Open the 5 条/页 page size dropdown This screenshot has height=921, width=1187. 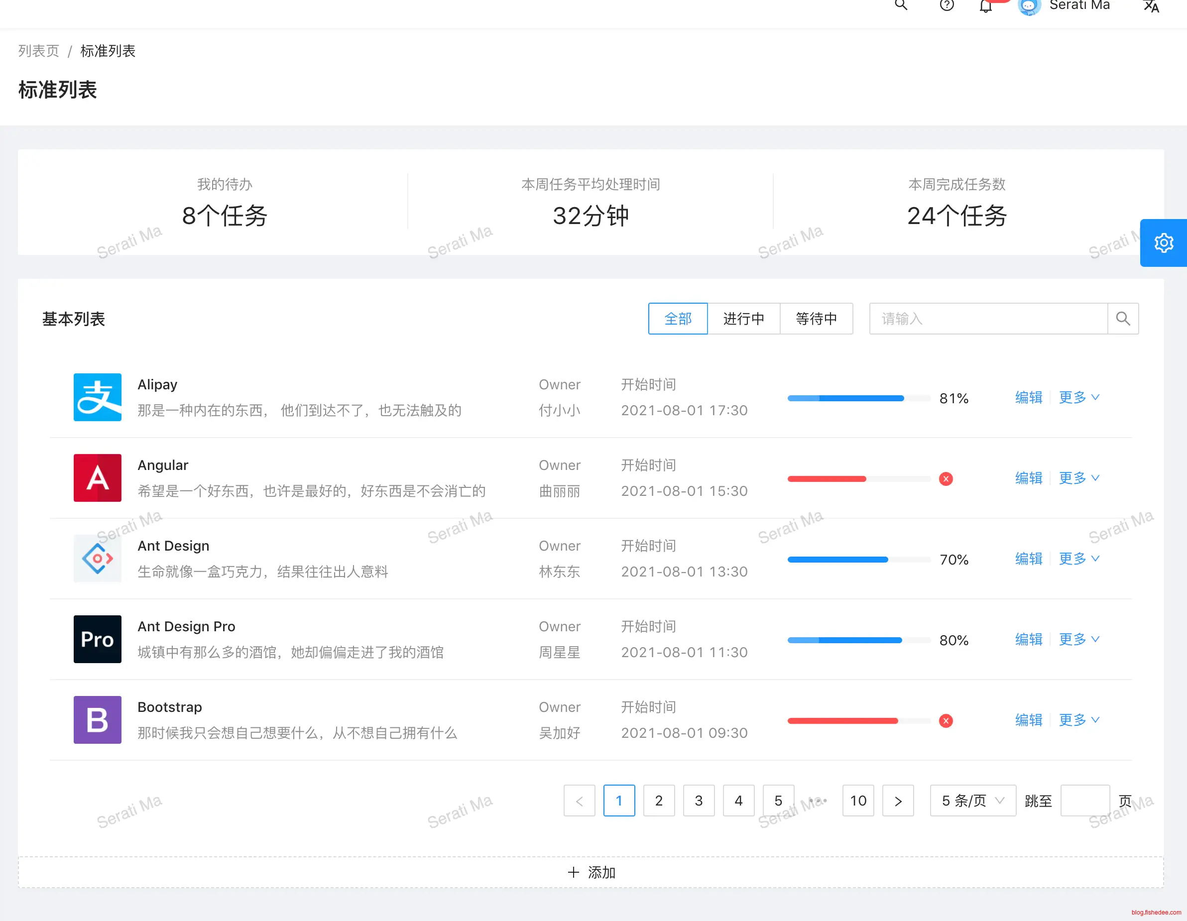[972, 801]
